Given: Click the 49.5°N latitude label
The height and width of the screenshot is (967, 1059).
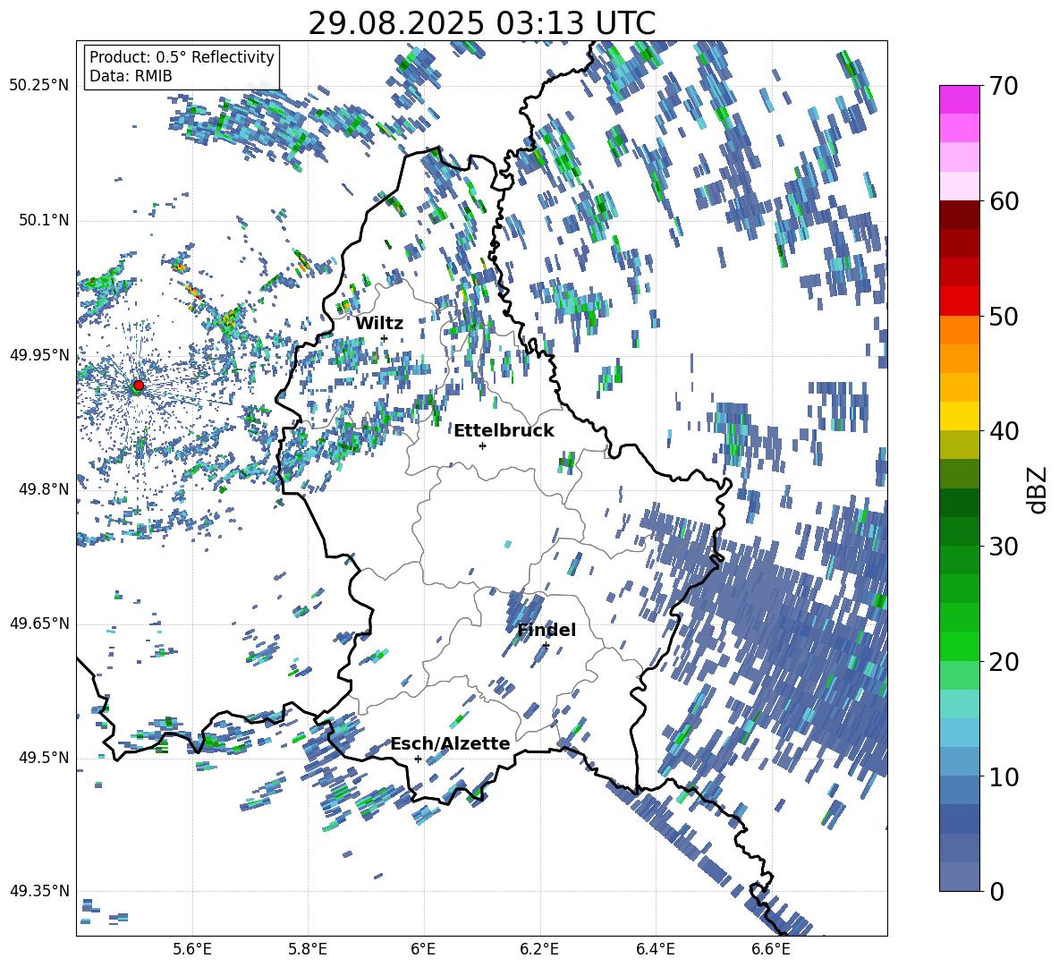Looking at the screenshot, I should (x=43, y=758).
